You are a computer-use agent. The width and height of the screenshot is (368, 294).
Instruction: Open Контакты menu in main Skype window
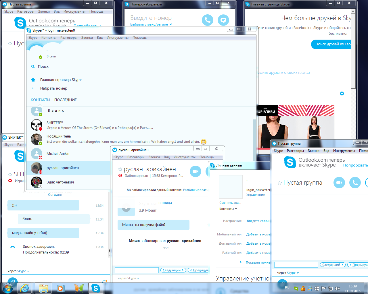[49, 38]
